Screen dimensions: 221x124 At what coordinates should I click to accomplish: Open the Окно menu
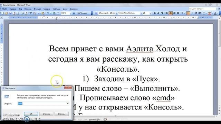tap(65, 9)
